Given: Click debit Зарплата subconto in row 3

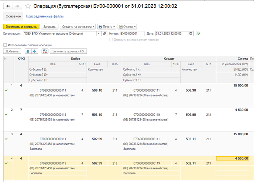Looking at the screenshot, I should coord(36,149).
